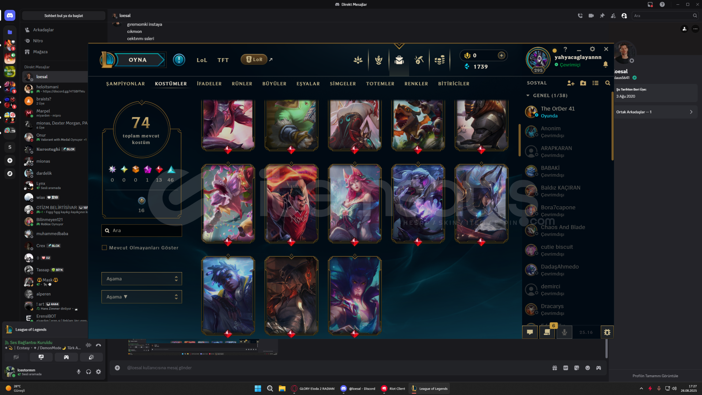Switch to the LoL game tab
The width and height of the screenshot is (702, 395).
click(202, 60)
